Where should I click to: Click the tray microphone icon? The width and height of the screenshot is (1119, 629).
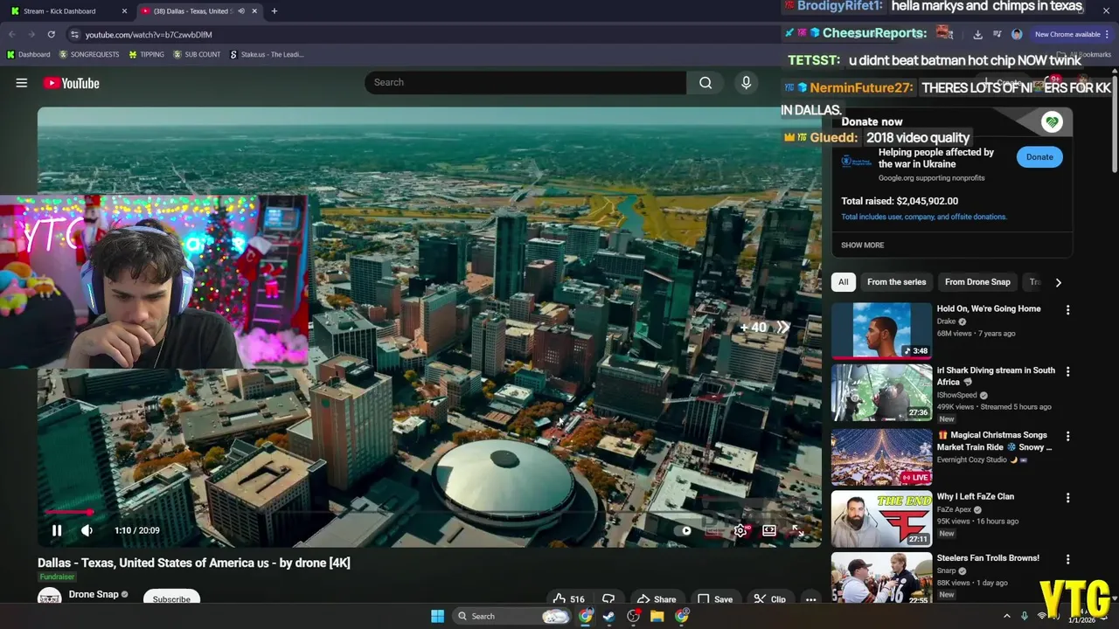click(1025, 616)
